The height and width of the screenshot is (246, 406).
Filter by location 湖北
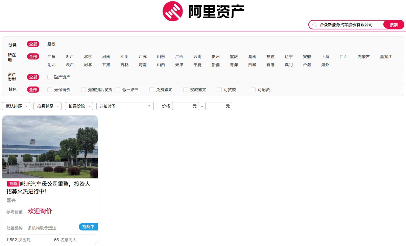(x=51, y=65)
